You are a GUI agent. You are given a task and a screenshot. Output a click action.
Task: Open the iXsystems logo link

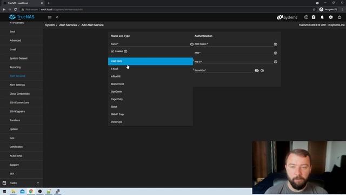287,17
